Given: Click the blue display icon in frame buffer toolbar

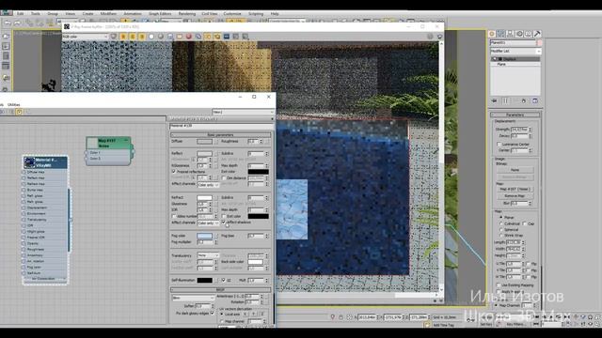Looking at the screenshot, I should coord(227,37).
